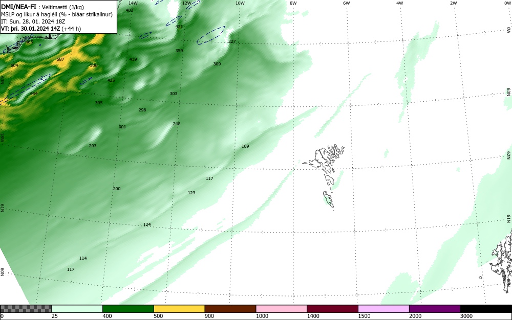The image size is (512, 320).
Task: Click the "18W" label on the map edge
Action: tap(2, 137)
